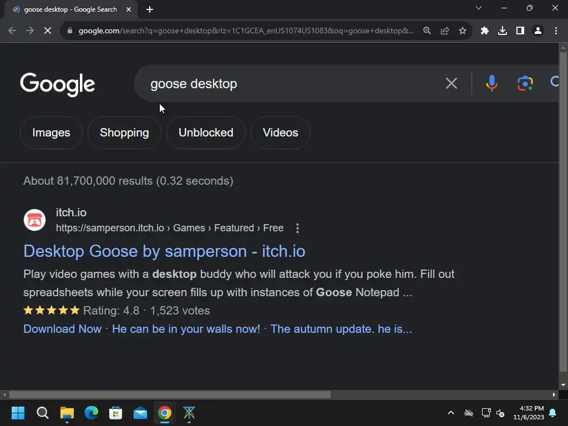Click the scroll right arrow
The height and width of the screenshot is (426, 568).
554,394
